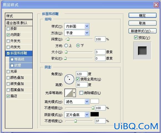Screen dimensions: 161x133
Task: Enable the 等高线 sub-option checkbox
Action: (x=12, y=59)
